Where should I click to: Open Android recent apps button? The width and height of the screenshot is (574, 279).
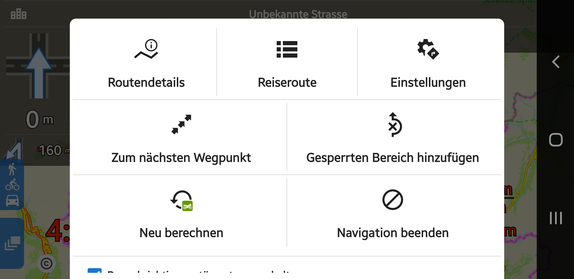556,218
